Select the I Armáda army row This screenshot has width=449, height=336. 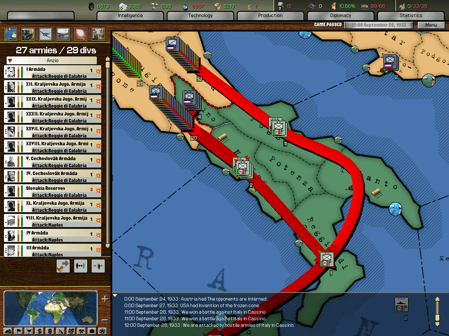point(53,72)
